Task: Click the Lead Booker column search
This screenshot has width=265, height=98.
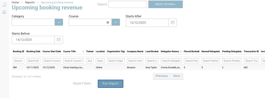Action: [152, 61]
